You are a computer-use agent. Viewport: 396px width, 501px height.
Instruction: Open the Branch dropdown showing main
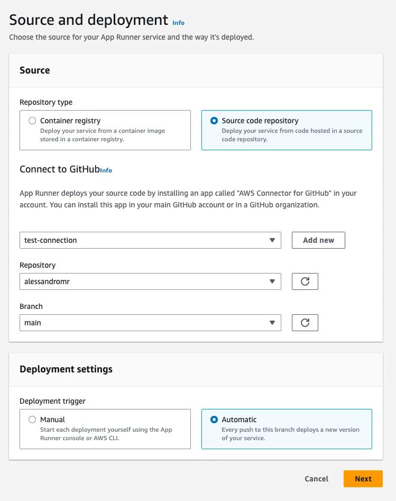(x=150, y=322)
